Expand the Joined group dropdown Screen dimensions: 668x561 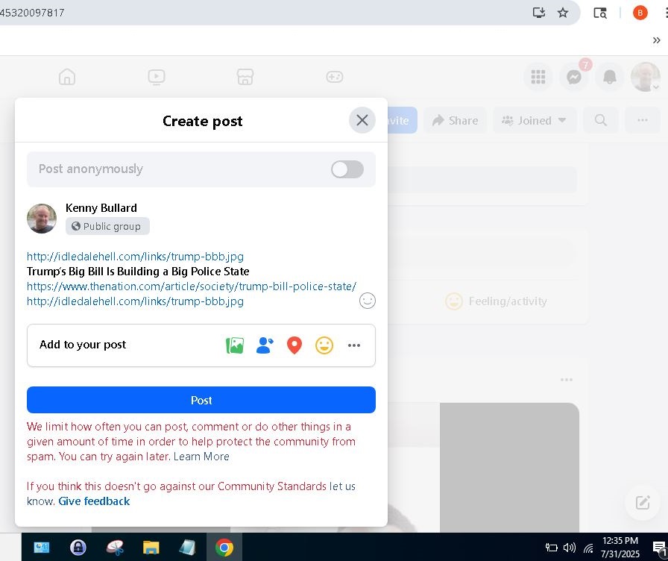coord(535,120)
